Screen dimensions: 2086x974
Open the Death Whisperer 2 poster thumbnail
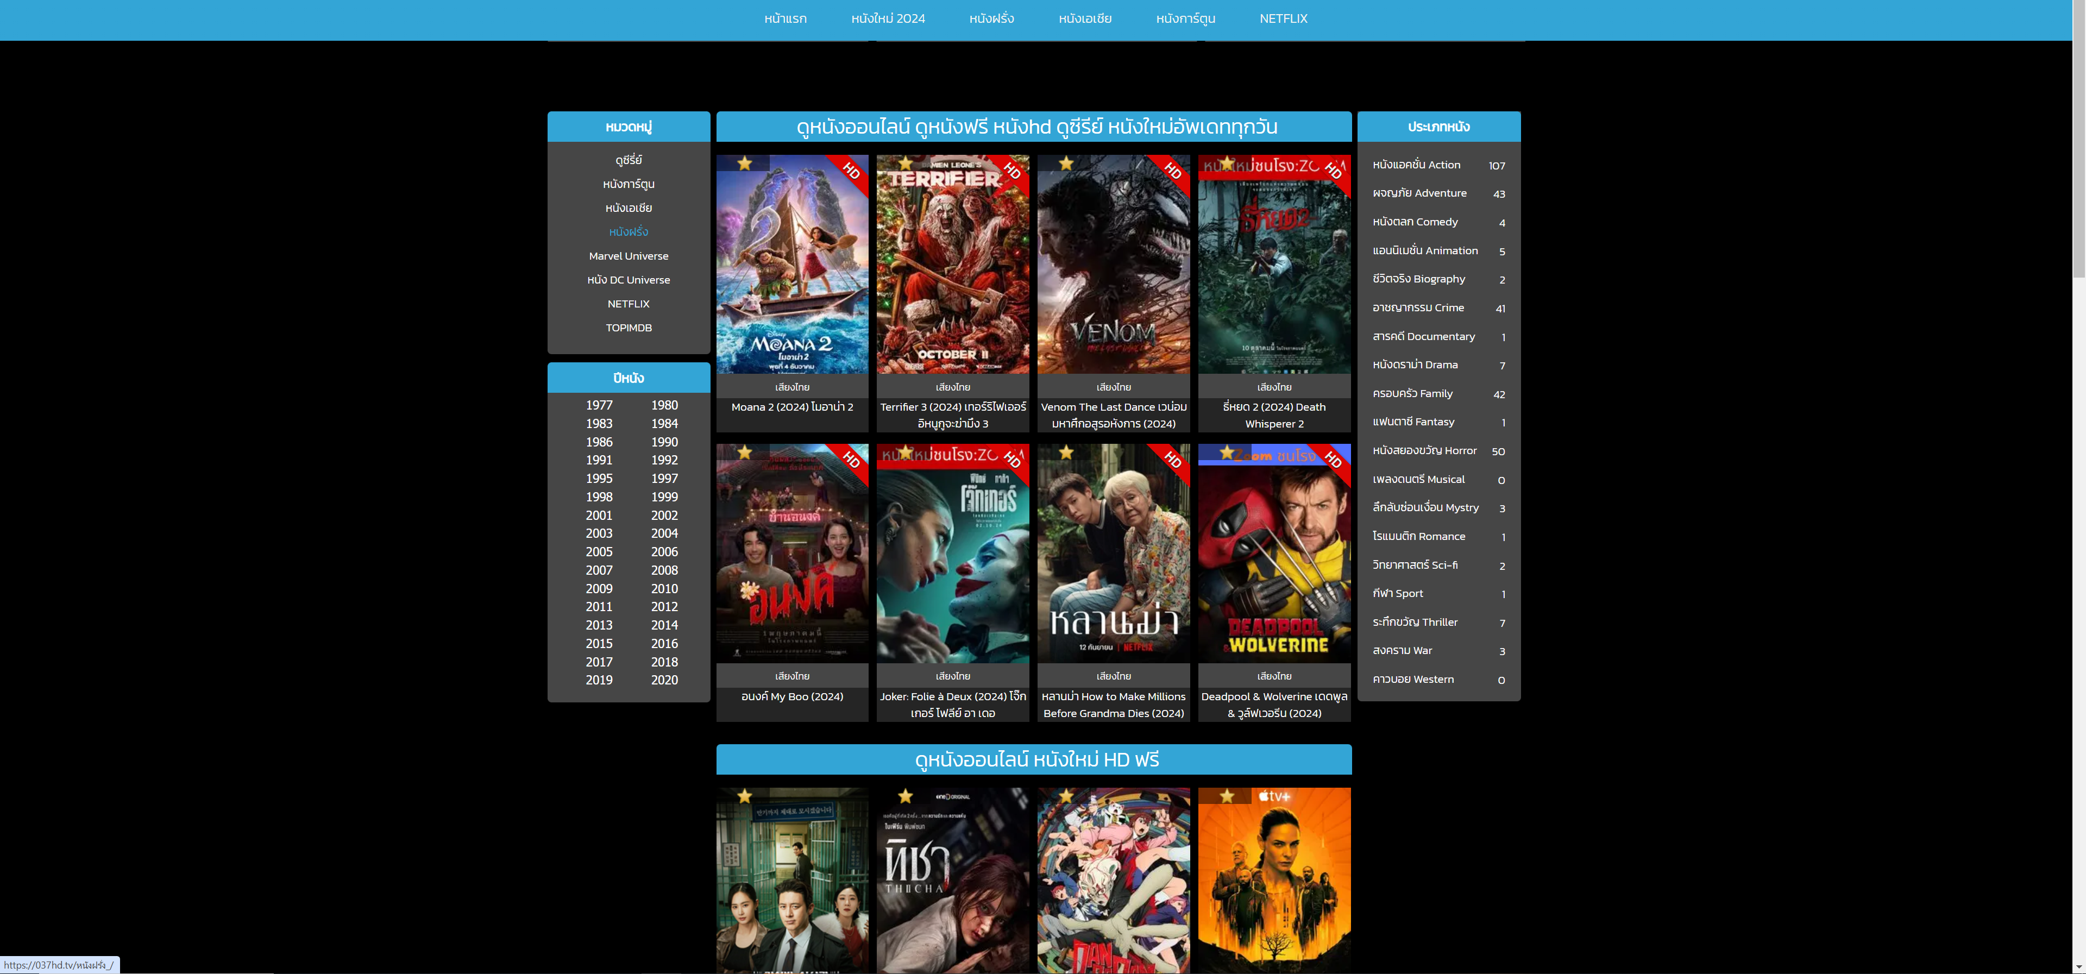coord(1274,264)
